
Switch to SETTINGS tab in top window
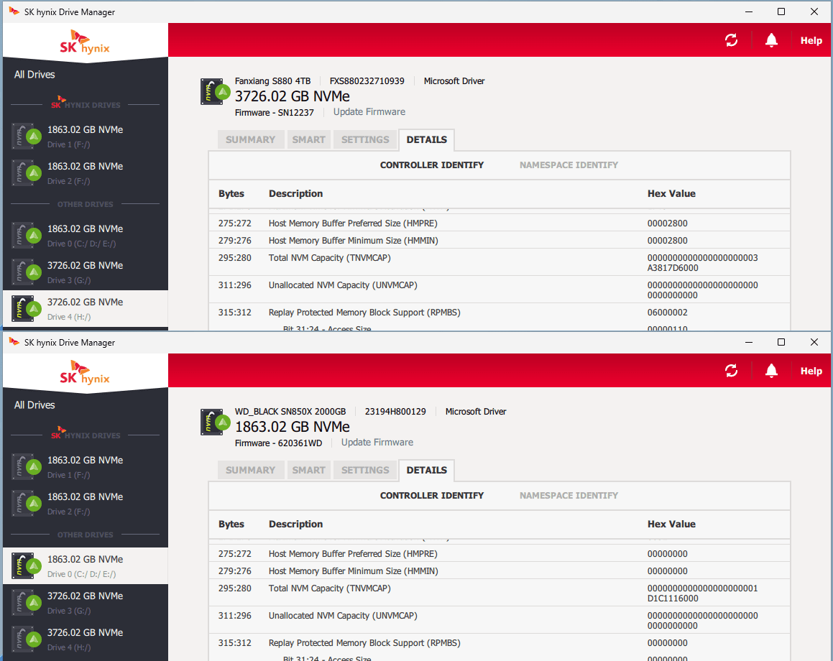[366, 139]
